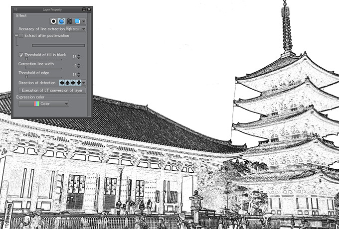Select the Layer color effect icon
This screenshot has height=229, width=339.
pos(77,21)
